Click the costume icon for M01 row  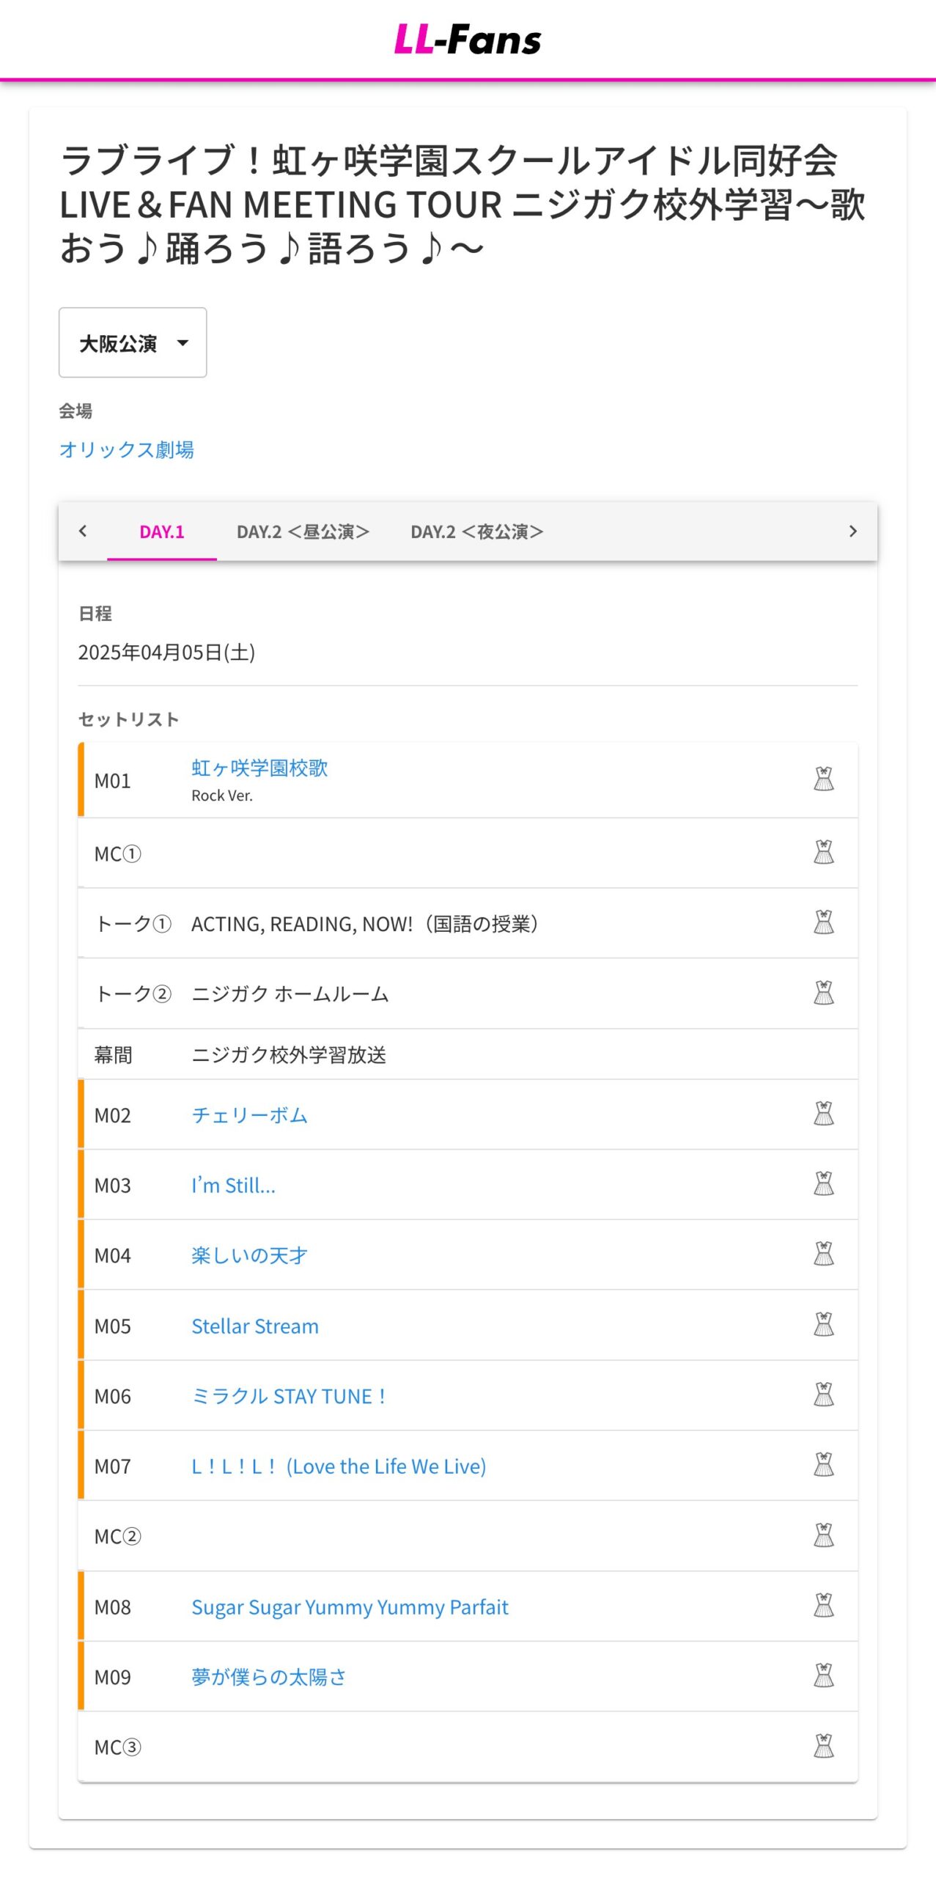823,779
